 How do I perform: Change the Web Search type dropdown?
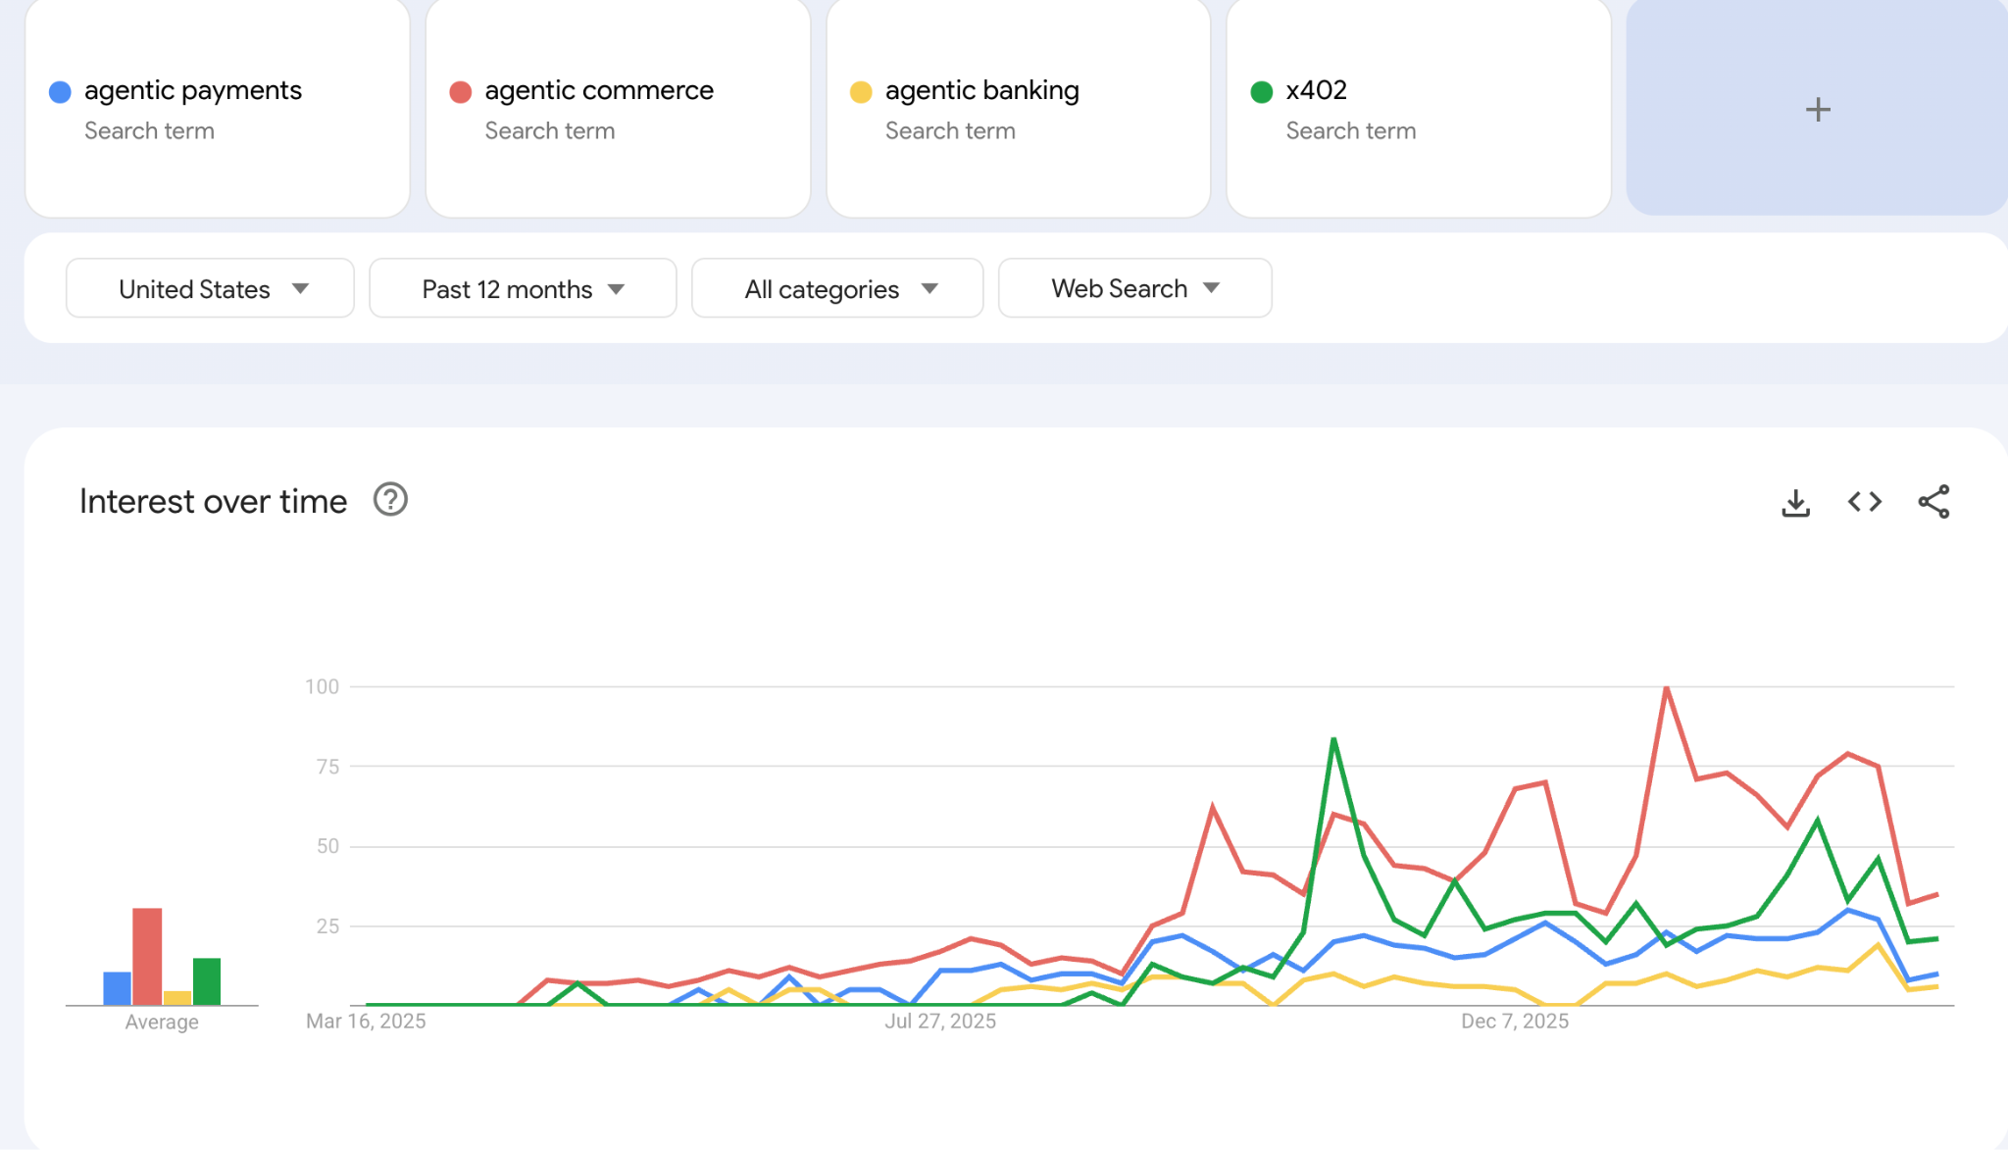(x=1134, y=288)
